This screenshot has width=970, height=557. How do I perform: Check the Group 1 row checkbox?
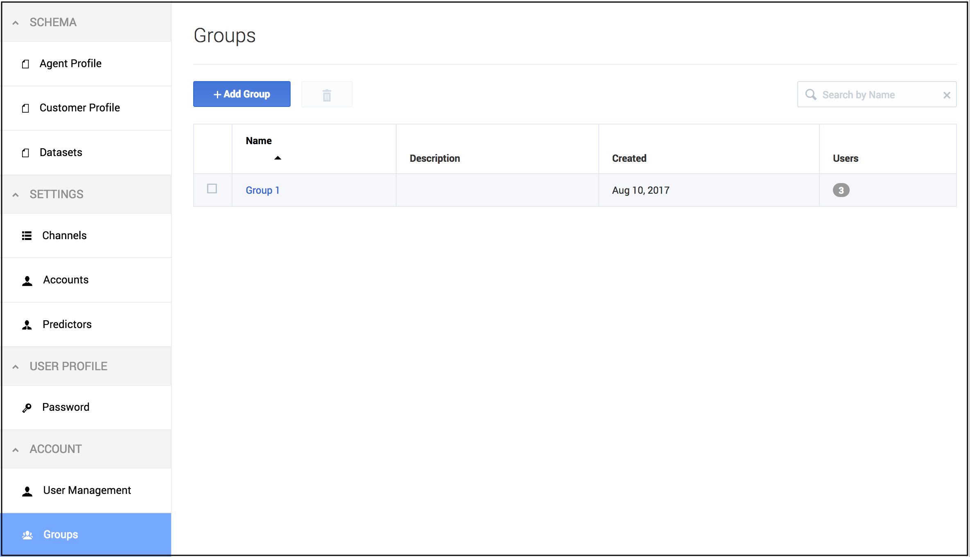[x=212, y=189]
